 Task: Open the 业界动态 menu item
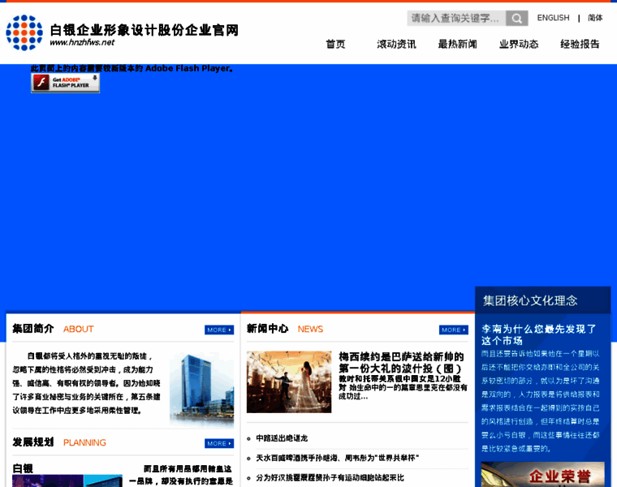click(519, 44)
